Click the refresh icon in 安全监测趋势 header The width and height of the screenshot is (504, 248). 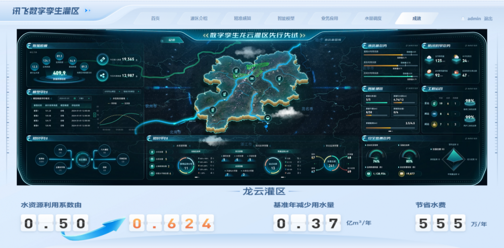(x=467, y=138)
